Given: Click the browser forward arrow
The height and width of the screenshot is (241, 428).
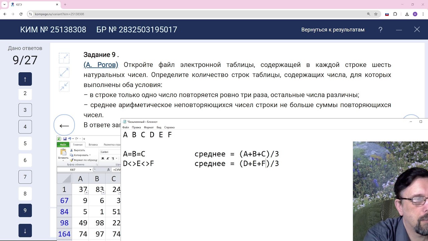Looking at the screenshot, I should point(13,14).
